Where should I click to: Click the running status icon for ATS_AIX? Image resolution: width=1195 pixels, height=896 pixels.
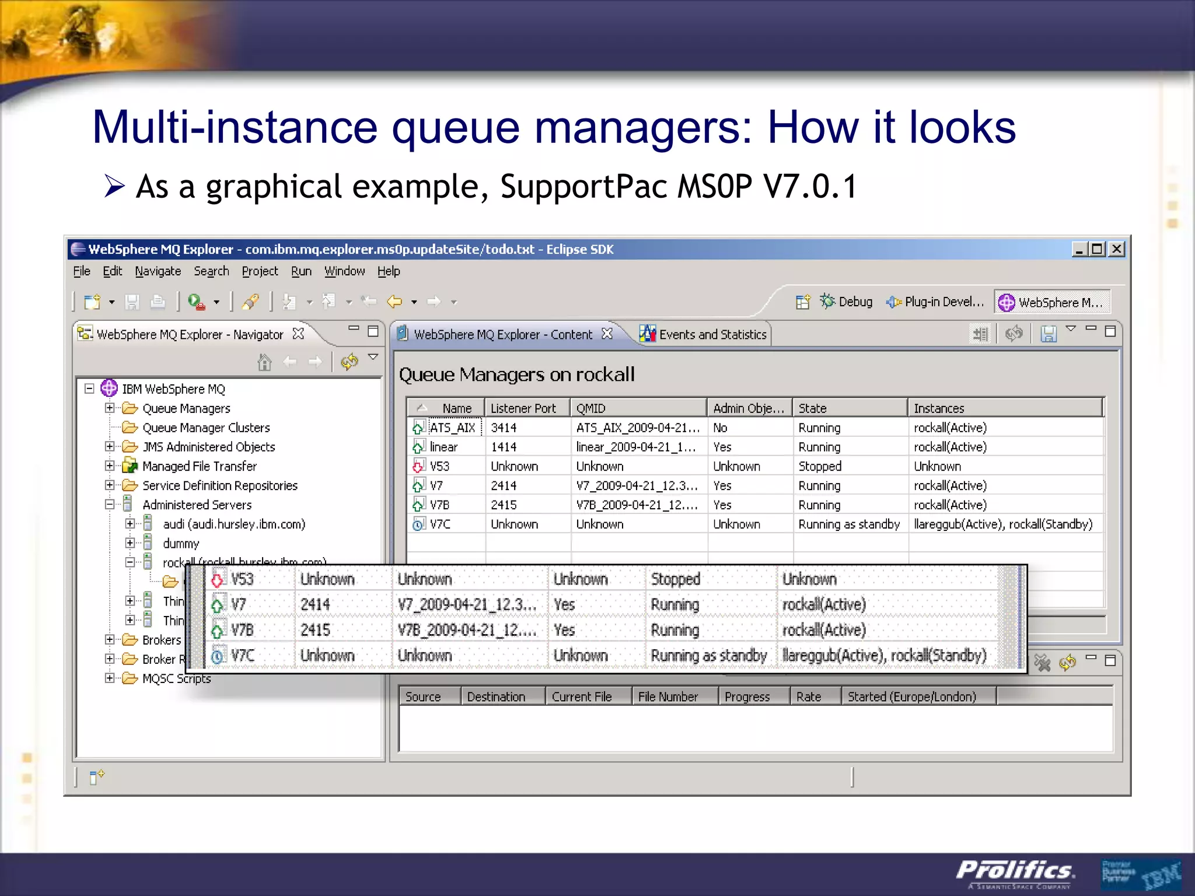click(418, 428)
